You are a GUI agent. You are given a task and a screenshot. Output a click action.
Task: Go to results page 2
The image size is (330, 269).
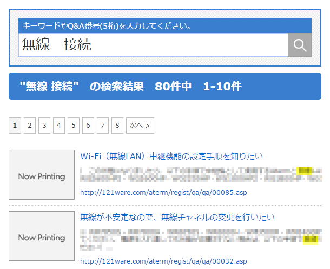click(x=30, y=126)
